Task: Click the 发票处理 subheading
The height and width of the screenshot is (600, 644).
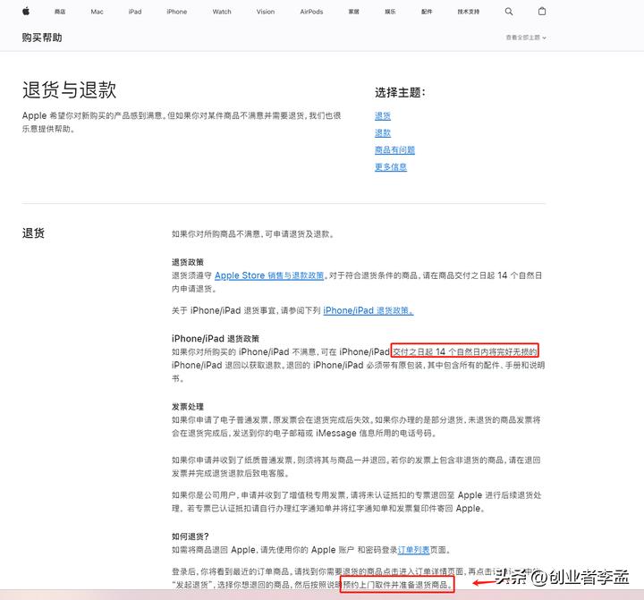Action: point(188,407)
